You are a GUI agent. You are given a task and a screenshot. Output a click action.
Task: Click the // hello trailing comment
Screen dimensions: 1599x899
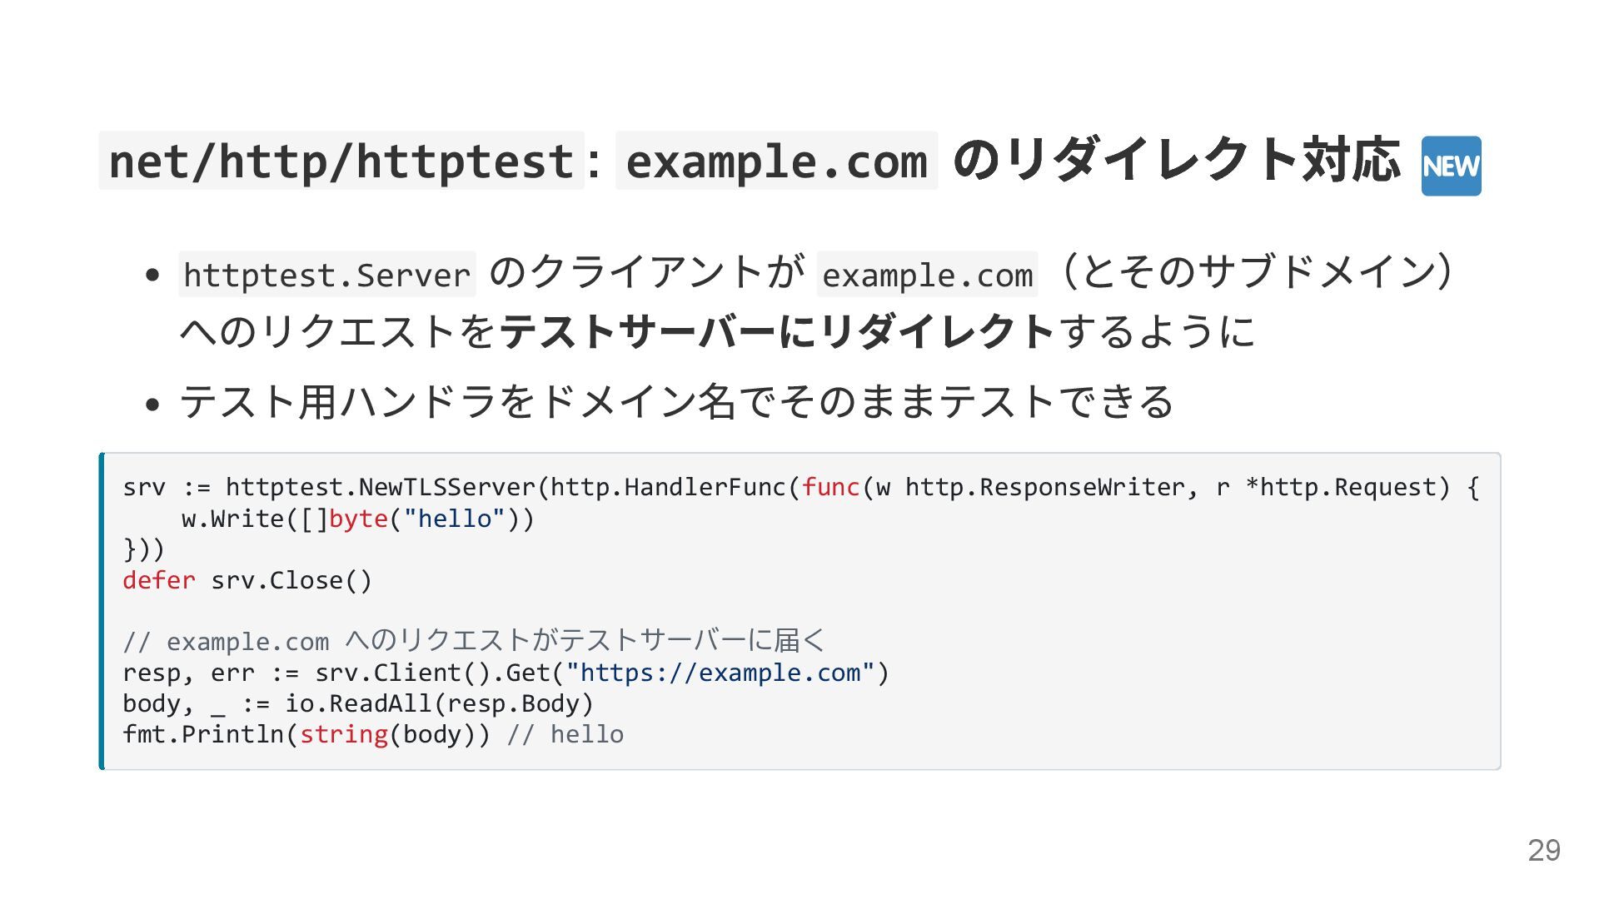pos(565,734)
